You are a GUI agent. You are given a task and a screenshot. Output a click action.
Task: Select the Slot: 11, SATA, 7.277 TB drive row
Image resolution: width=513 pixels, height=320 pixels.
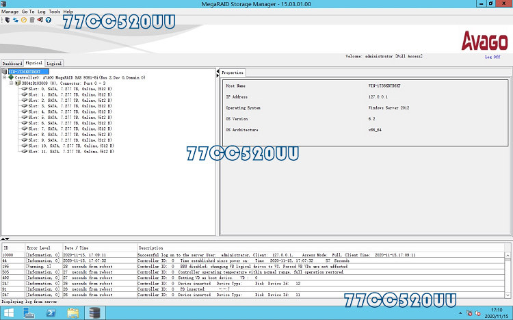pos(68,152)
